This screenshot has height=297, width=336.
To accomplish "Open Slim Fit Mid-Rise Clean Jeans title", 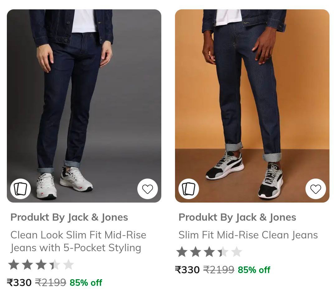I will (x=248, y=235).
